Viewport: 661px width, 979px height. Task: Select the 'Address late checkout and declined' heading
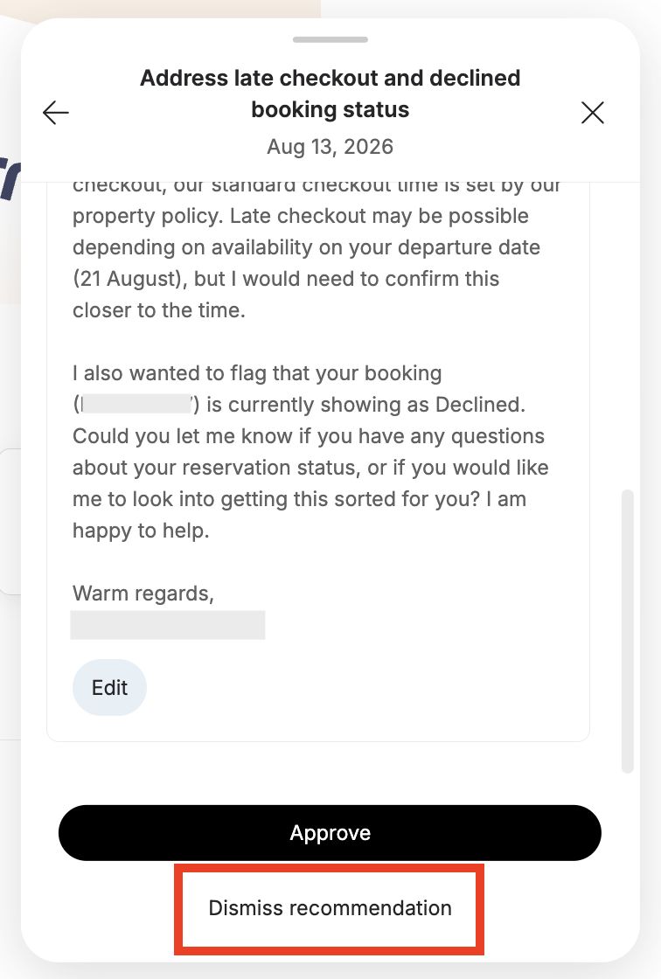pyautogui.click(x=330, y=78)
